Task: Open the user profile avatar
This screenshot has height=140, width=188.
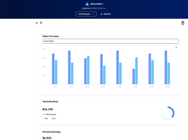Action: point(183,23)
